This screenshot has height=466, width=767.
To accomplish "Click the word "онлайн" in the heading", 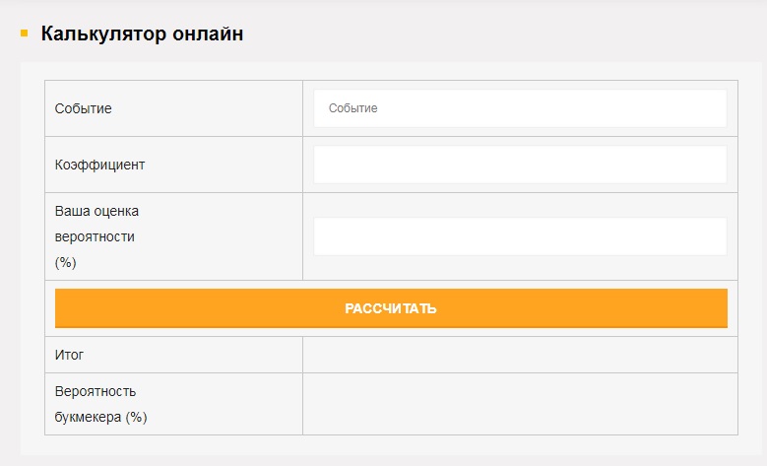I will 208,33.
